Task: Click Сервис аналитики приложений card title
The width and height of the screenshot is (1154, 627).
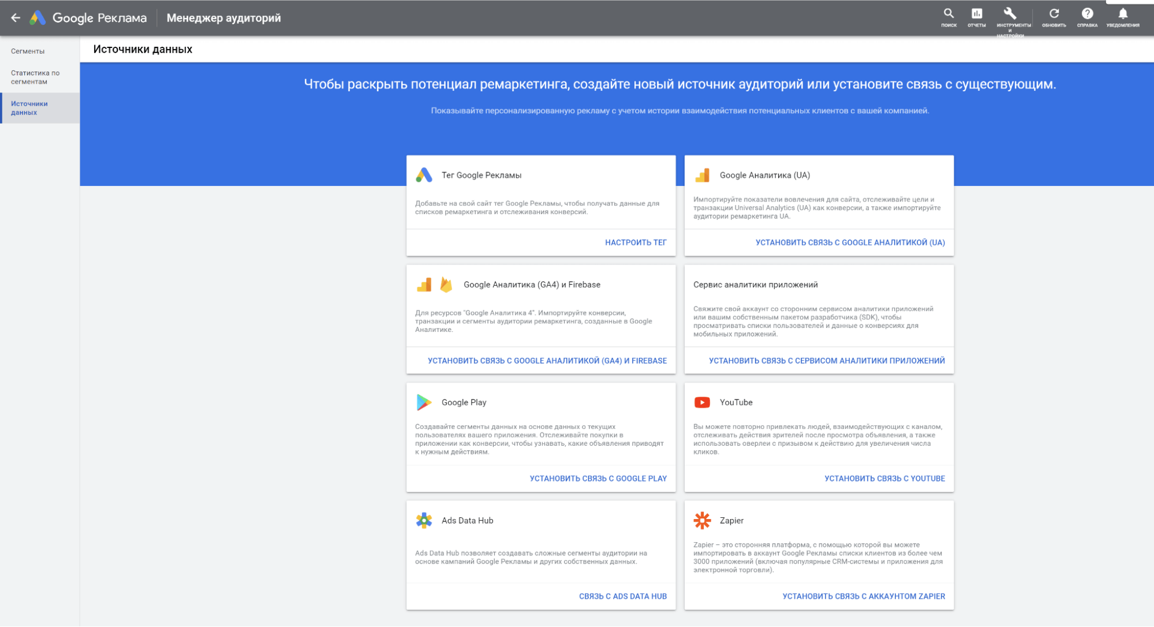Action: (755, 285)
